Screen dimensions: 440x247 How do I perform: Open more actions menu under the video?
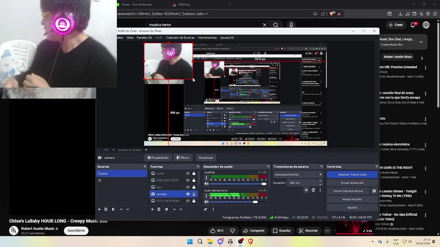pyautogui.click(x=327, y=231)
